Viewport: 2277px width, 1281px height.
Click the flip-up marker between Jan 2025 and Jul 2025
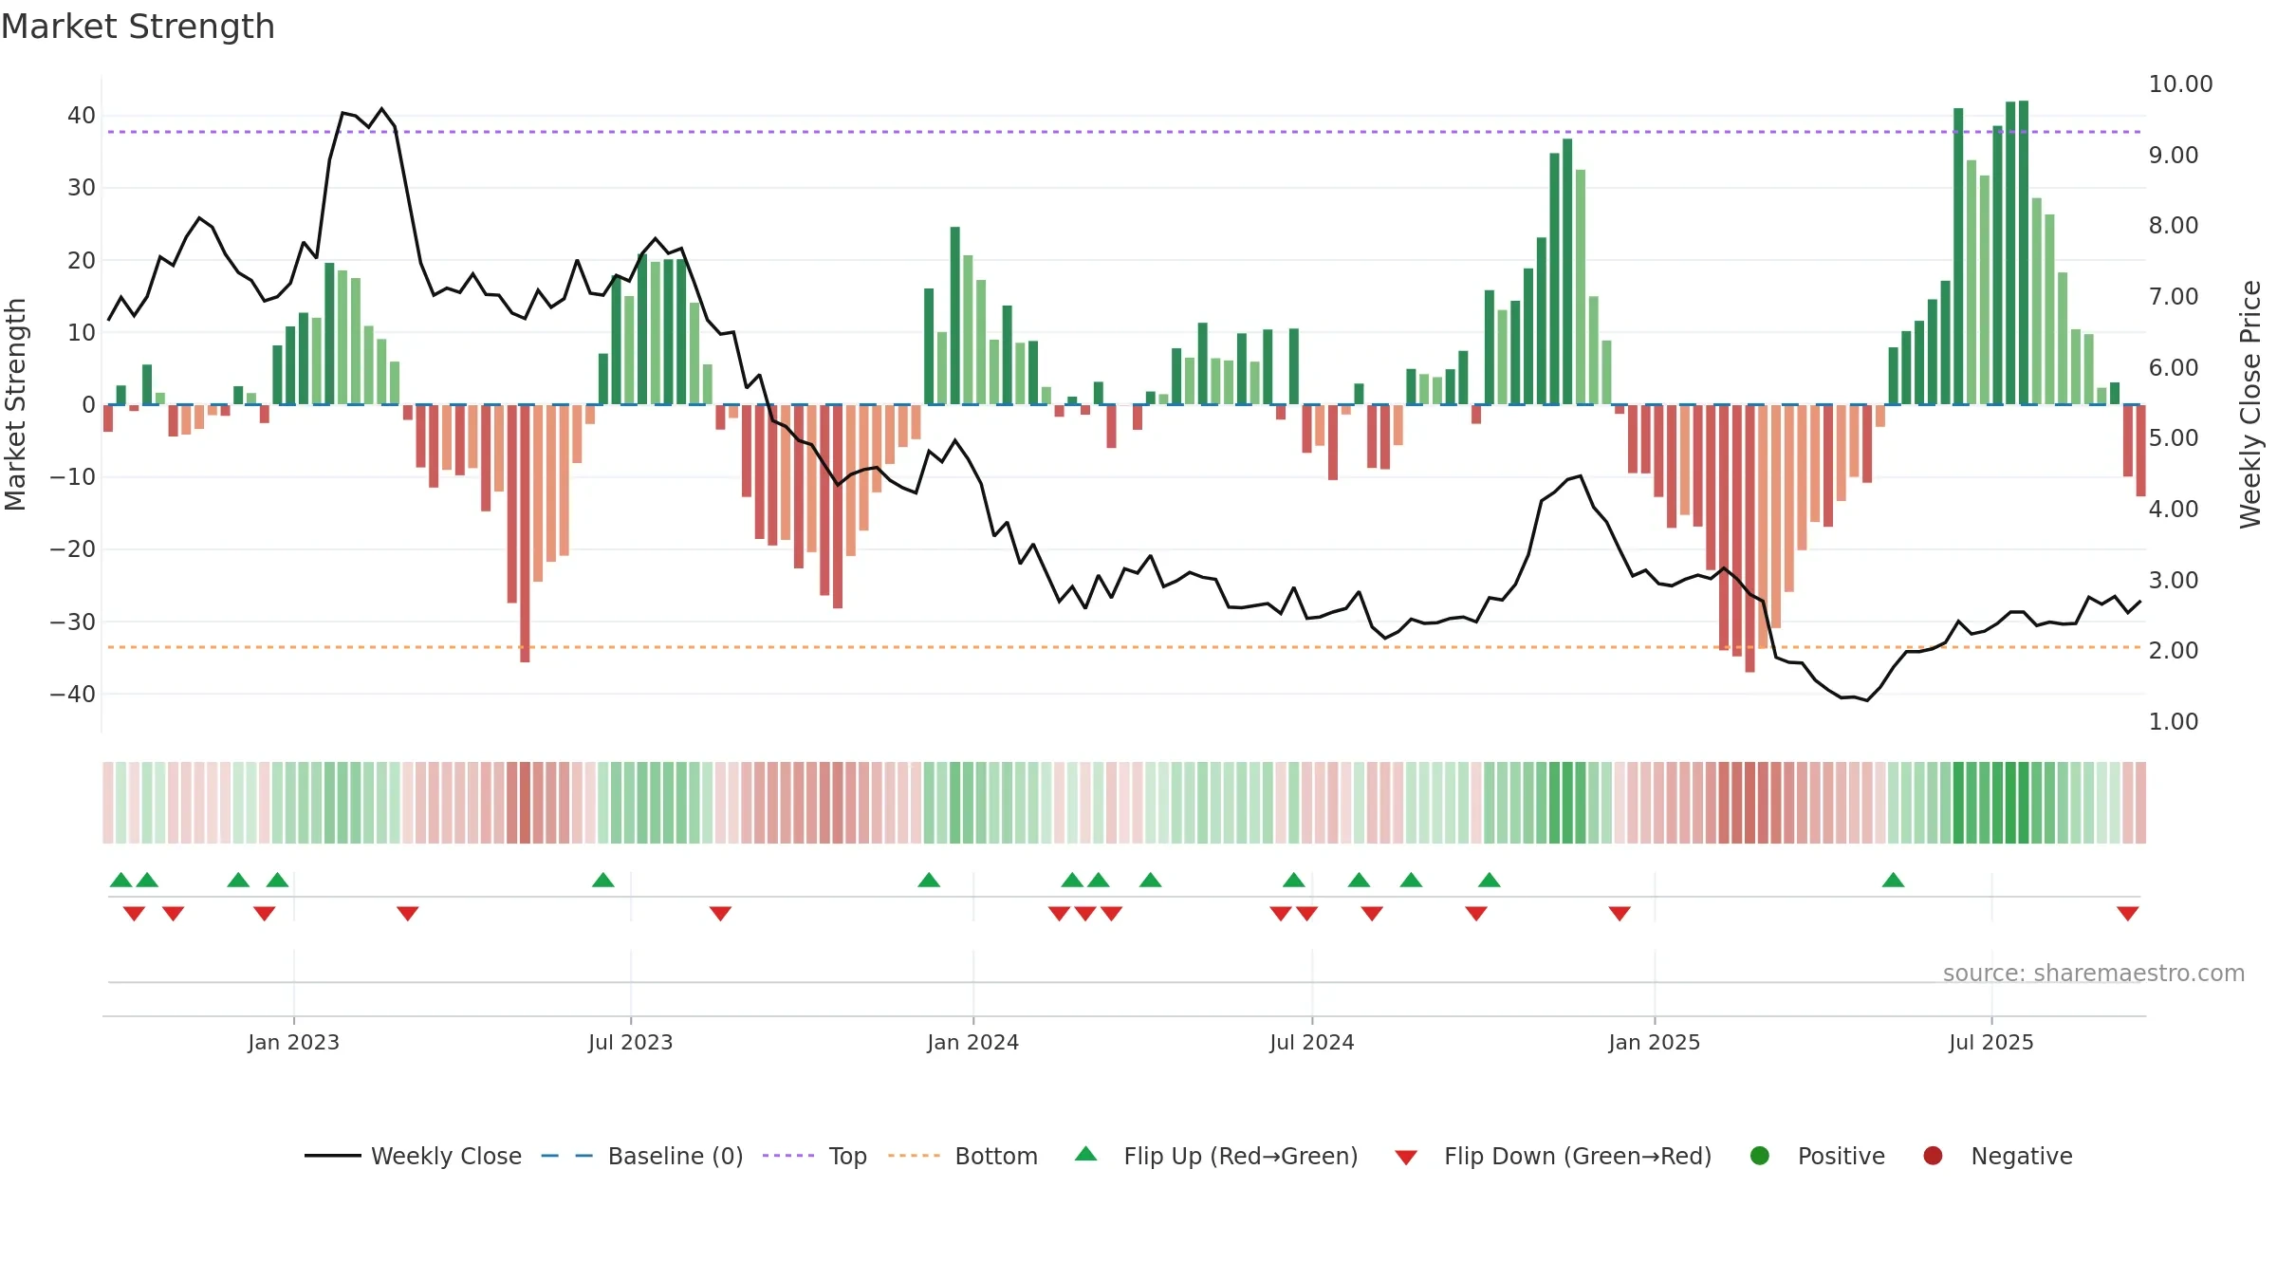pos(1893,880)
